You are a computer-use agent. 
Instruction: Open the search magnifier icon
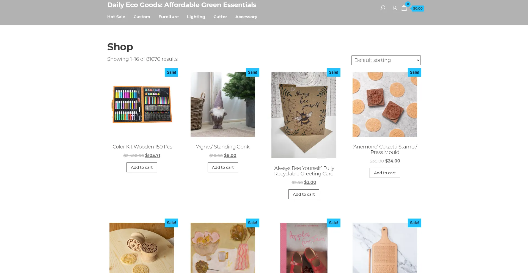(x=383, y=8)
